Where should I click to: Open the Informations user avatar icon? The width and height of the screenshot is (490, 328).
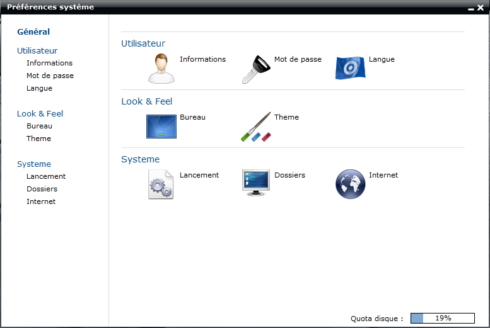click(x=161, y=69)
